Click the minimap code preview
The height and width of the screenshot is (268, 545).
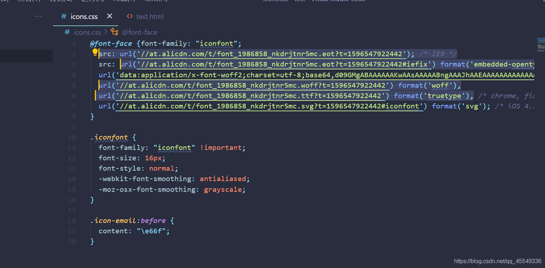tap(540, 45)
